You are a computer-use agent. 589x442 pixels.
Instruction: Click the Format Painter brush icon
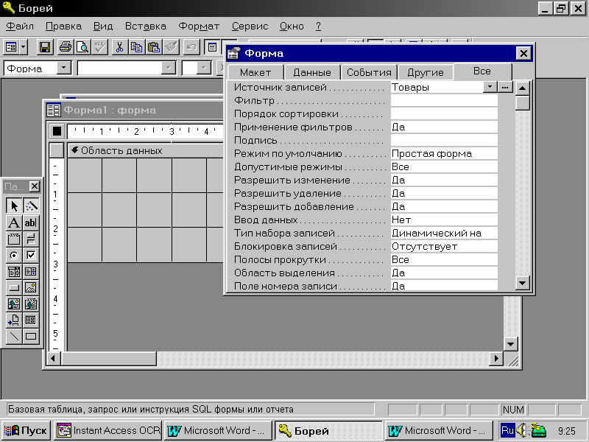[x=171, y=47]
